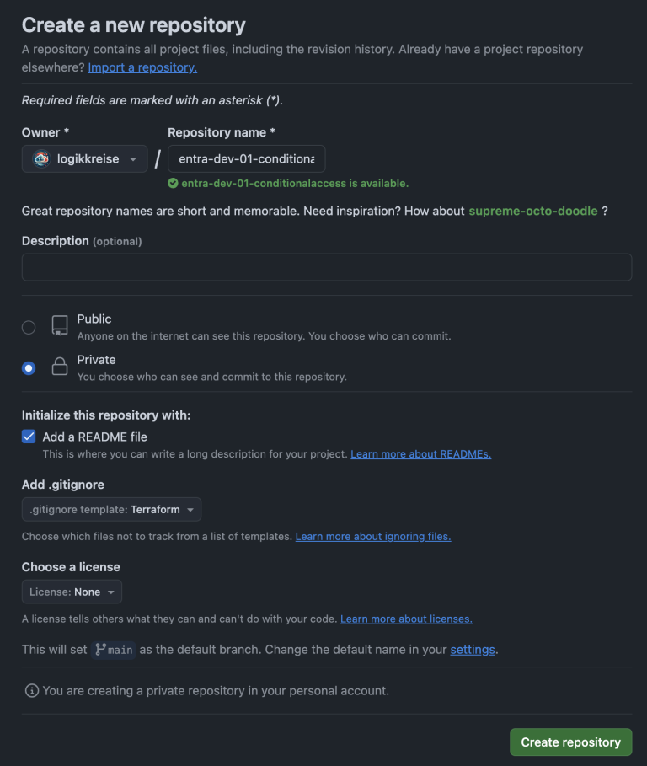Open the License: None dropdown
Screen dimensions: 647x766
point(72,592)
